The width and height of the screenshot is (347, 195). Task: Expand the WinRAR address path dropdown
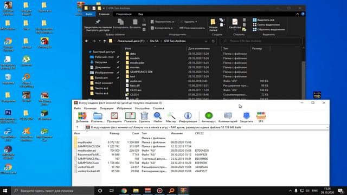tap(327, 127)
